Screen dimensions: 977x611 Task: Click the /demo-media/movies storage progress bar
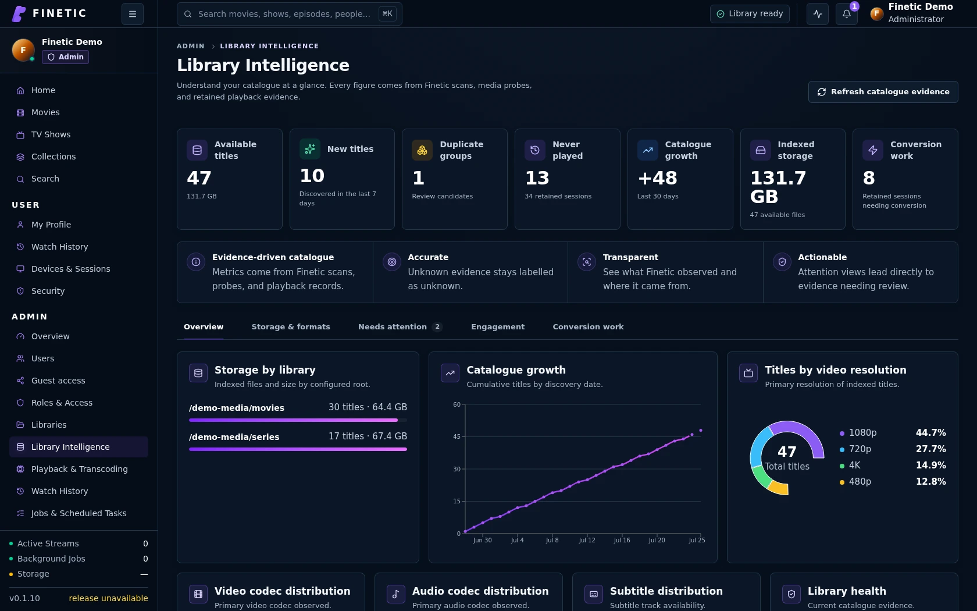pos(298,420)
